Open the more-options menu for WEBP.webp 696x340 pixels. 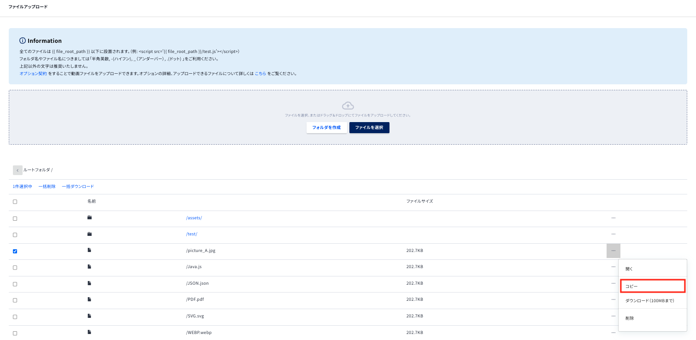point(613,332)
